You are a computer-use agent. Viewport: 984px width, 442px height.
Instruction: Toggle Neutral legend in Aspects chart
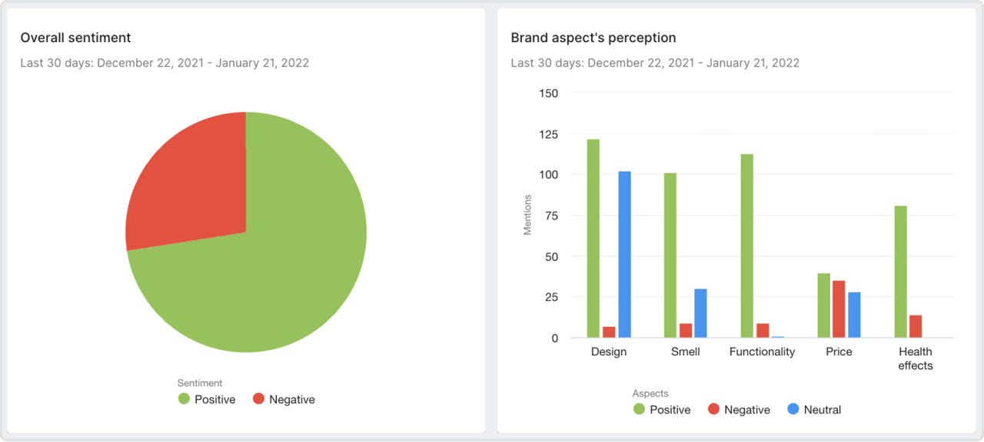793,410
